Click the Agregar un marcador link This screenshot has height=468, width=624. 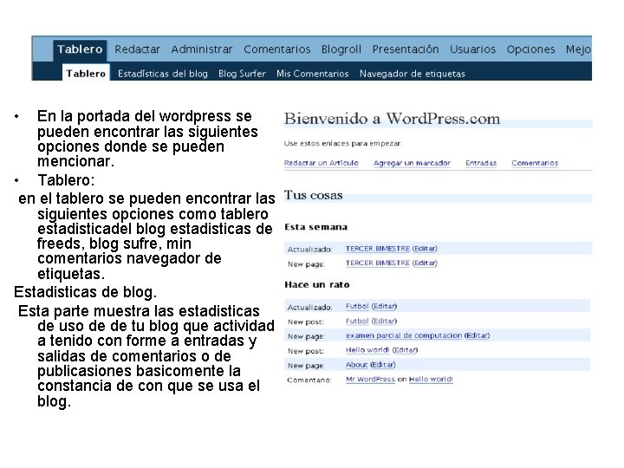412,163
